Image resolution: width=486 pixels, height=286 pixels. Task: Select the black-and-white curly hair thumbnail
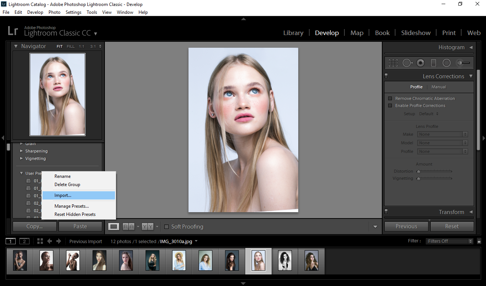[x=285, y=260]
